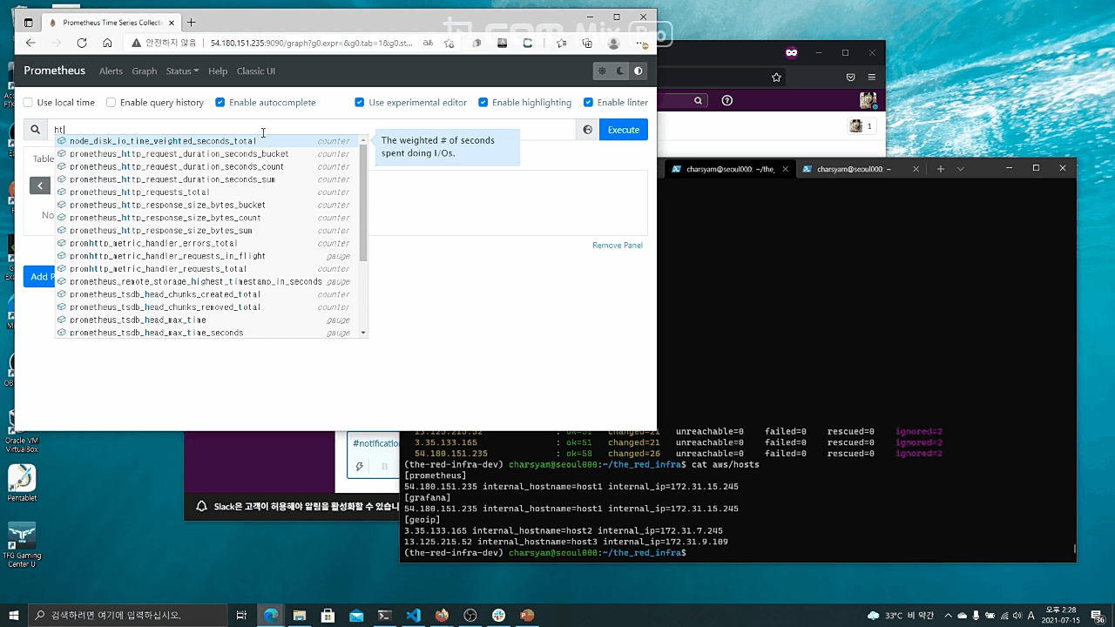Switch Prometheus to dark theme
The width and height of the screenshot is (1115, 627).
coord(620,71)
